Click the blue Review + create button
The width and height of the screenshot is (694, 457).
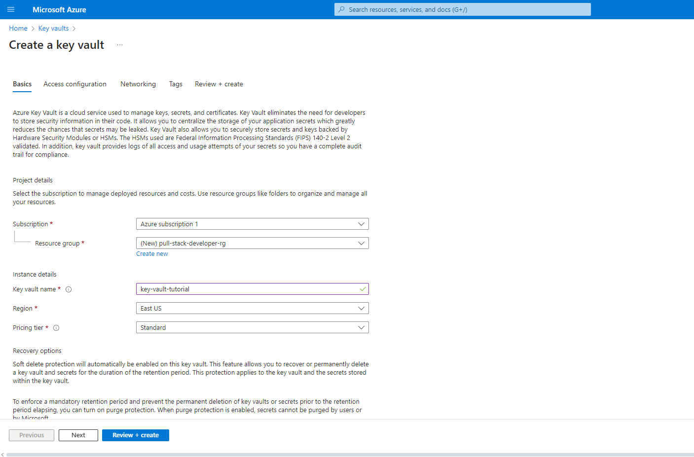(136, 435)
